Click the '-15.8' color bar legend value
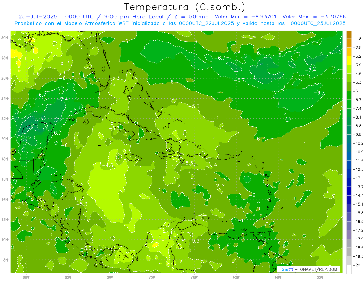Viewport: 363px width, 281px height. pyautogui.click(x=358, y=213)
